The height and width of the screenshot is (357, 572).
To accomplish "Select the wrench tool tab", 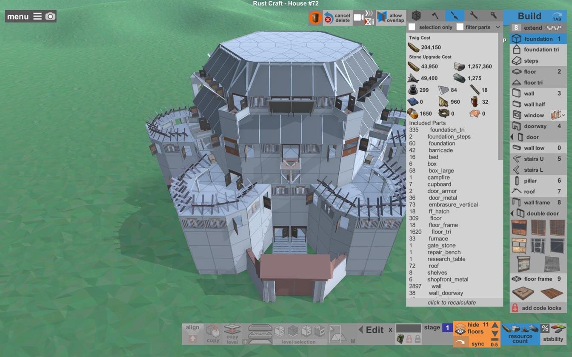I will click(x=474, y=16).
